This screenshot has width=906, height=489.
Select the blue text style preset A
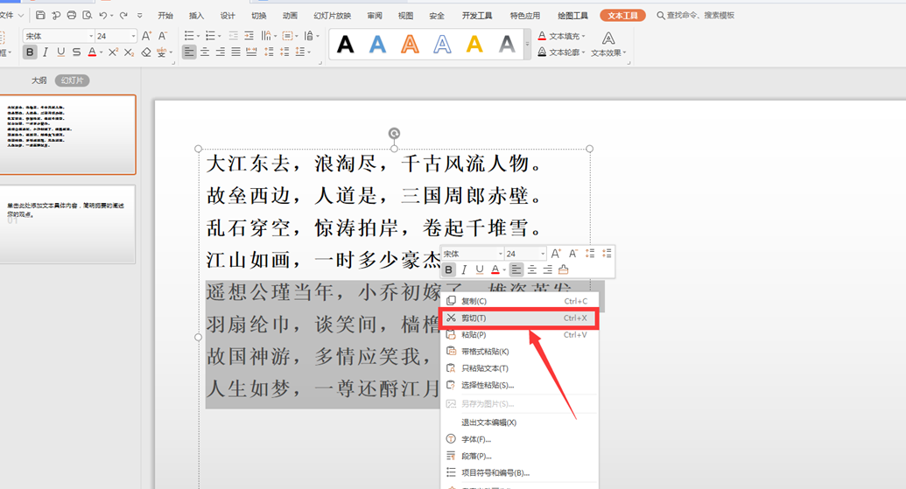(377, 45)
